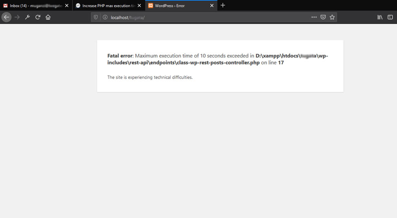Toggle the sidebars panel

(x=390, y=17)
